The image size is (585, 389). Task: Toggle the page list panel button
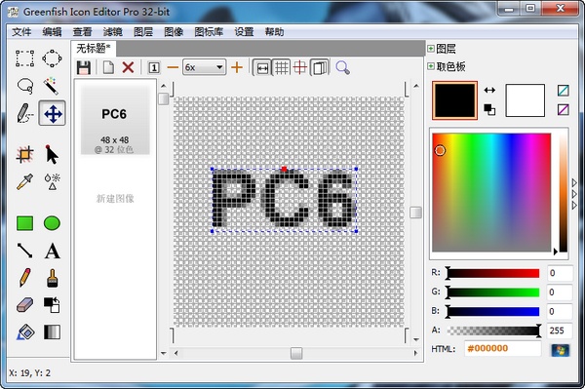click(x=320, y=68)
